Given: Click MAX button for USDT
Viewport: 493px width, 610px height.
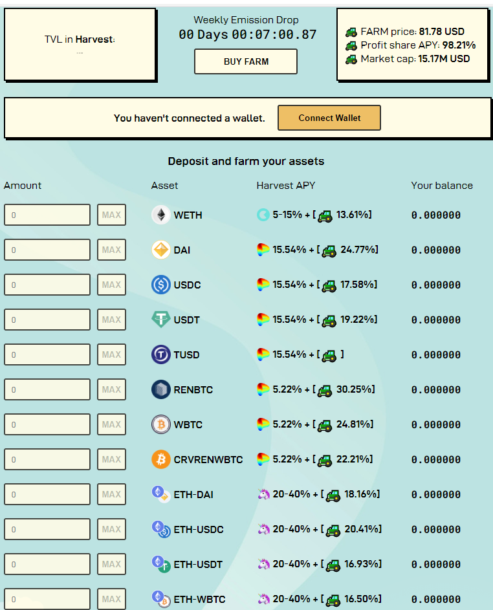Looking at the screenshot, I should tap(112, 320).
